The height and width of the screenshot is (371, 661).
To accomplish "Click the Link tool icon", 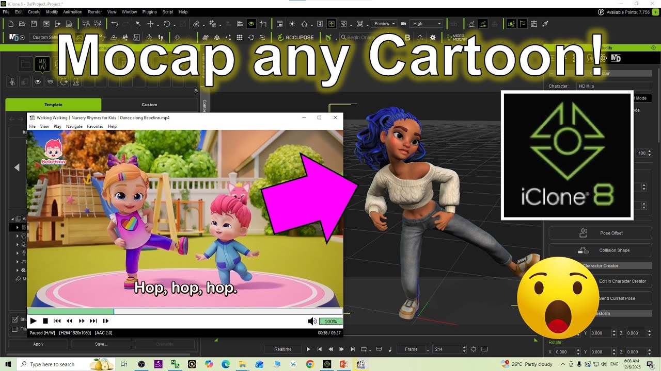I will [x=196, y=24].
